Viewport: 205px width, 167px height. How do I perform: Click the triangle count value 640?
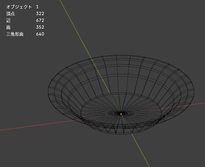tap(40, 34)
